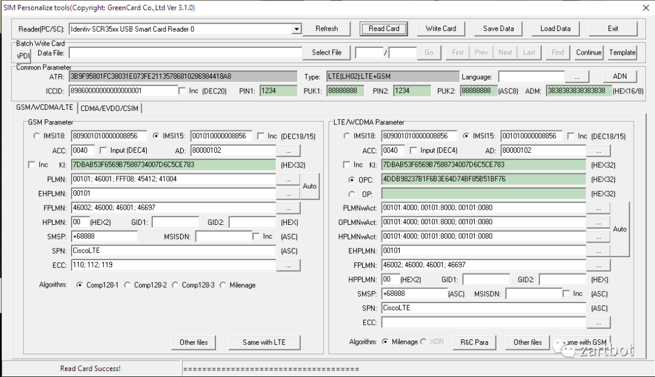This screenshot has width=655, height=377.
Task: Click the Read Card button
Action: [384, 28]
